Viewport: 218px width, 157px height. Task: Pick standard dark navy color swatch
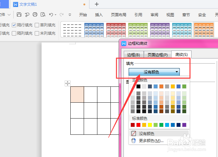[x=179, y=125]
